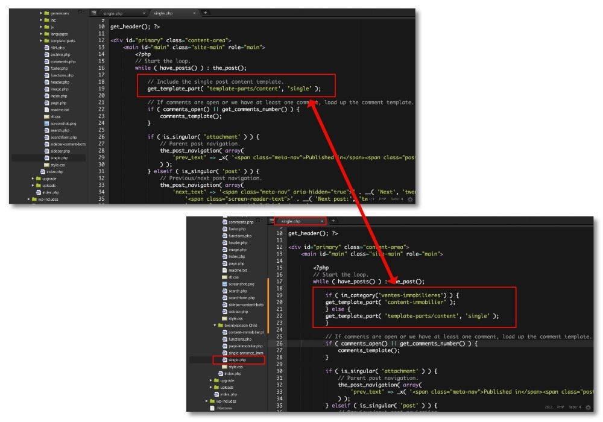Viewport: 603px width, 422px height.
Task: Open content-immobilier file in the child theme folder
Action: coord(245,332)
